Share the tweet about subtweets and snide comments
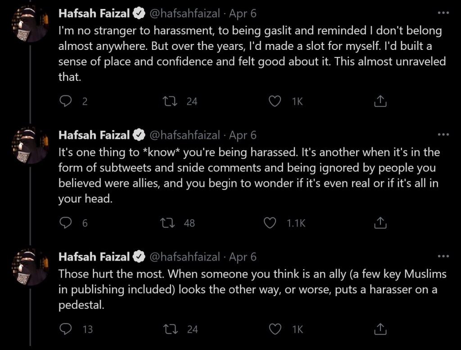Screen dimensions: 461x350 [x=380, y=222]
